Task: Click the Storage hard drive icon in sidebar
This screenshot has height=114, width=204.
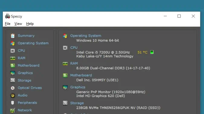Action: tap(13, 80)
